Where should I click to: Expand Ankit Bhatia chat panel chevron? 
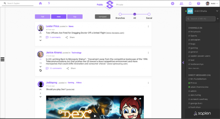point(217,11)
